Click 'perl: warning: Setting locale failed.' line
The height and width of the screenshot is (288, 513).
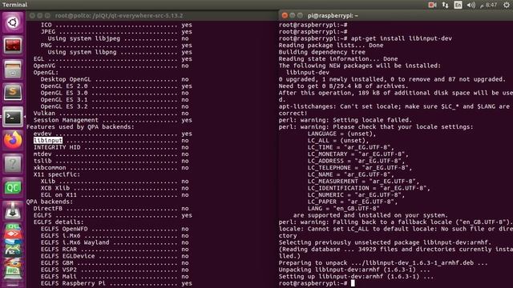pyautogui.click(x=345, y=120)
